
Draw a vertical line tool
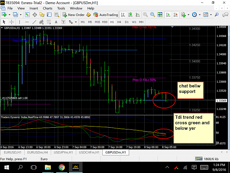(20, 22)
